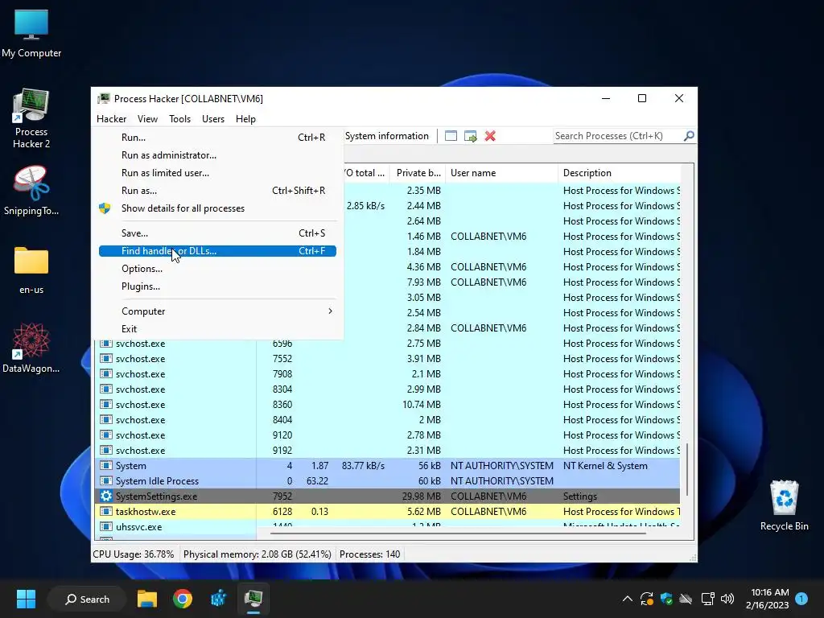Choose Run as... menu entry
Screen dimensions: 824x618
pyautogui.click(x=217, y=191)
